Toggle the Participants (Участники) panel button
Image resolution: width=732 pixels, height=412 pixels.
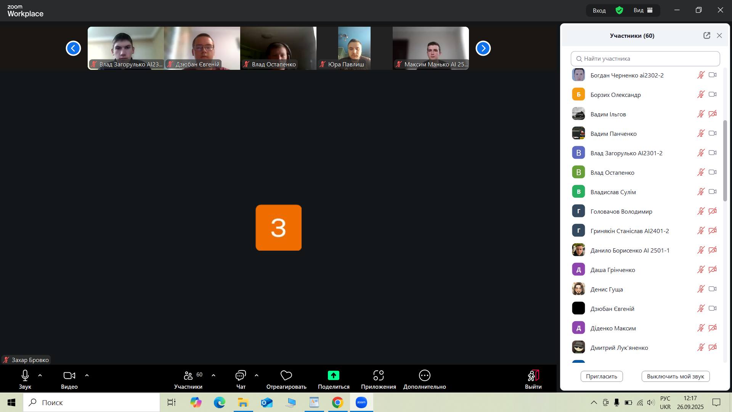pos(188,376)
